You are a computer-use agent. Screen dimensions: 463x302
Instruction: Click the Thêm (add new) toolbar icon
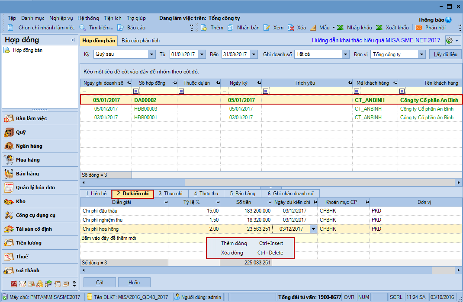tap(204, 28)
